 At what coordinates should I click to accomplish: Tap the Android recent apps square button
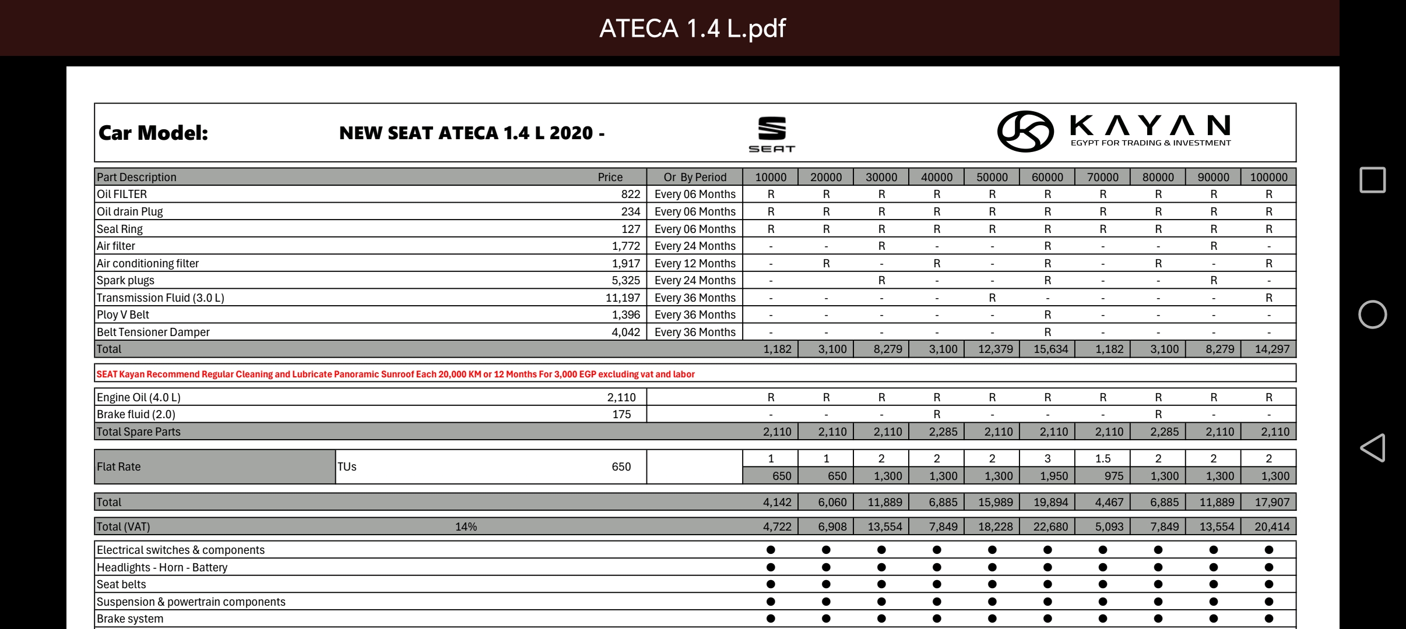coord(1372,180)
